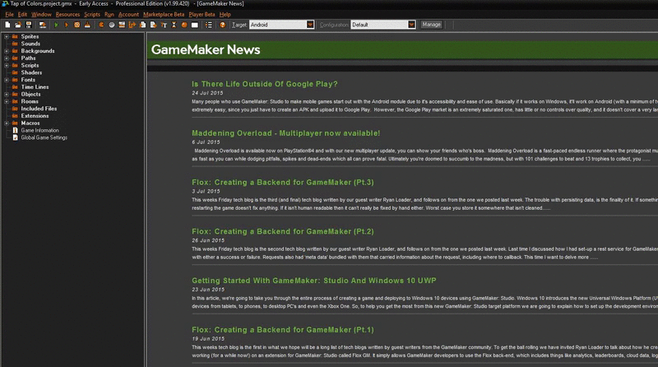This screenshot has width=658, height=367.
Task: Open help with the orange question mark icon
Action: 222,25
